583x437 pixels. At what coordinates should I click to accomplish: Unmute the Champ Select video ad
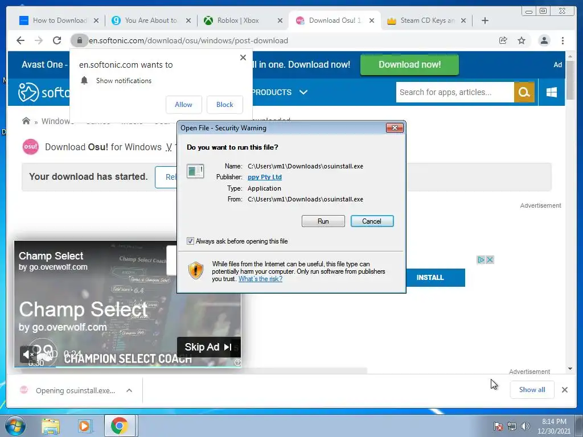[27, 354]
